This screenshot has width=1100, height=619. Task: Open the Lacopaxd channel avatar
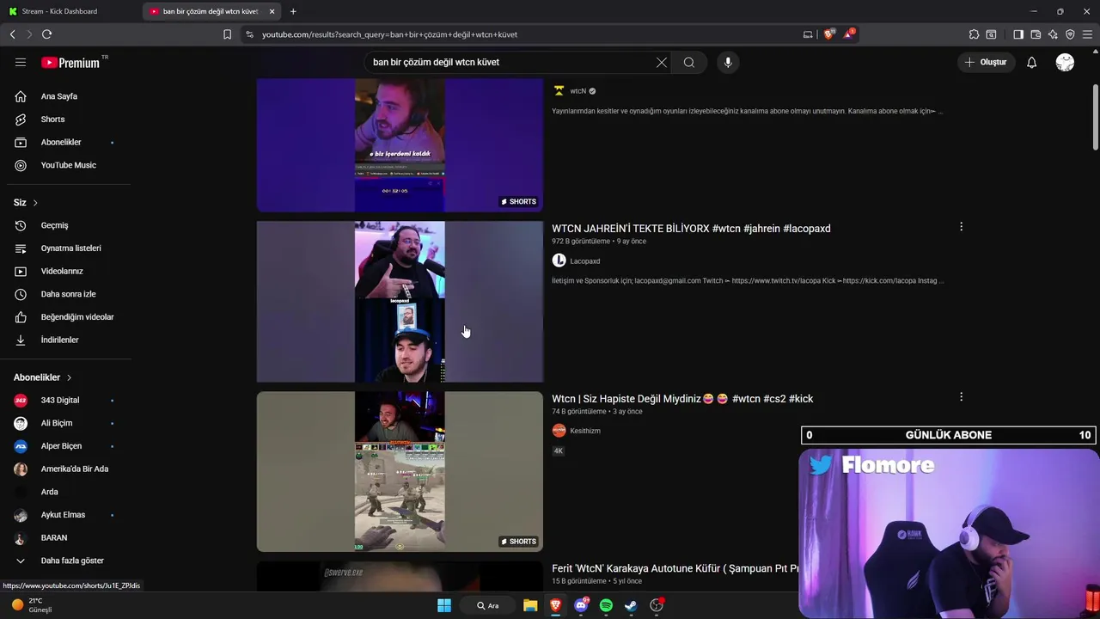pyautogui.click(x=559, y=260)
